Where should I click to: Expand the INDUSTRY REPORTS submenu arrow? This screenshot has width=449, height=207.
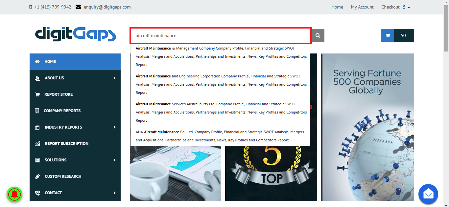[x=115, y=127]
